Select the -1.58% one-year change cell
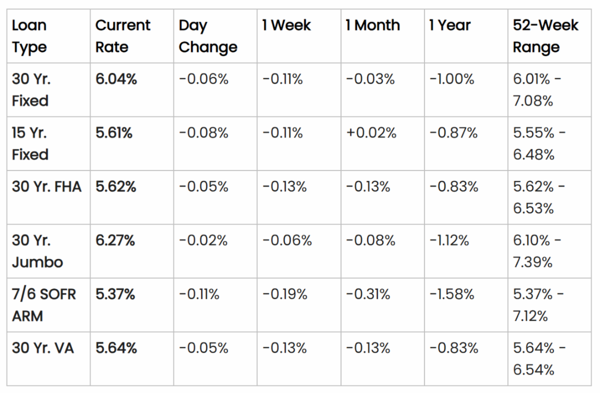The image size is (600, 393). click(x=451, y=294)
